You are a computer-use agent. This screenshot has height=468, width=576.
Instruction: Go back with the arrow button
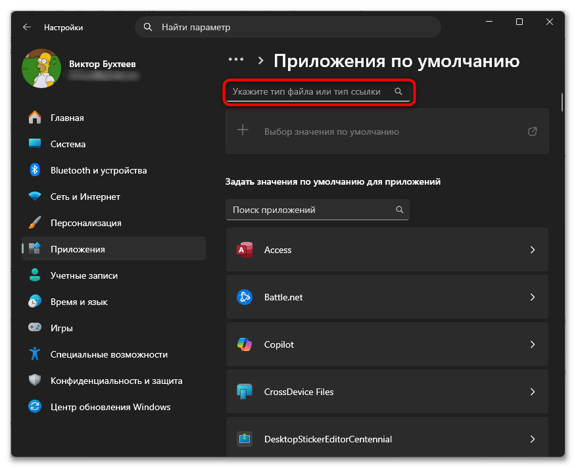pyautogui.click(x=26, y=27)
